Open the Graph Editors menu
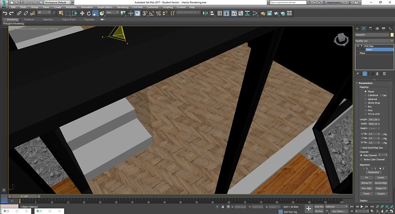This screenshot has width=395, height=214. click(x=105, y=7)
